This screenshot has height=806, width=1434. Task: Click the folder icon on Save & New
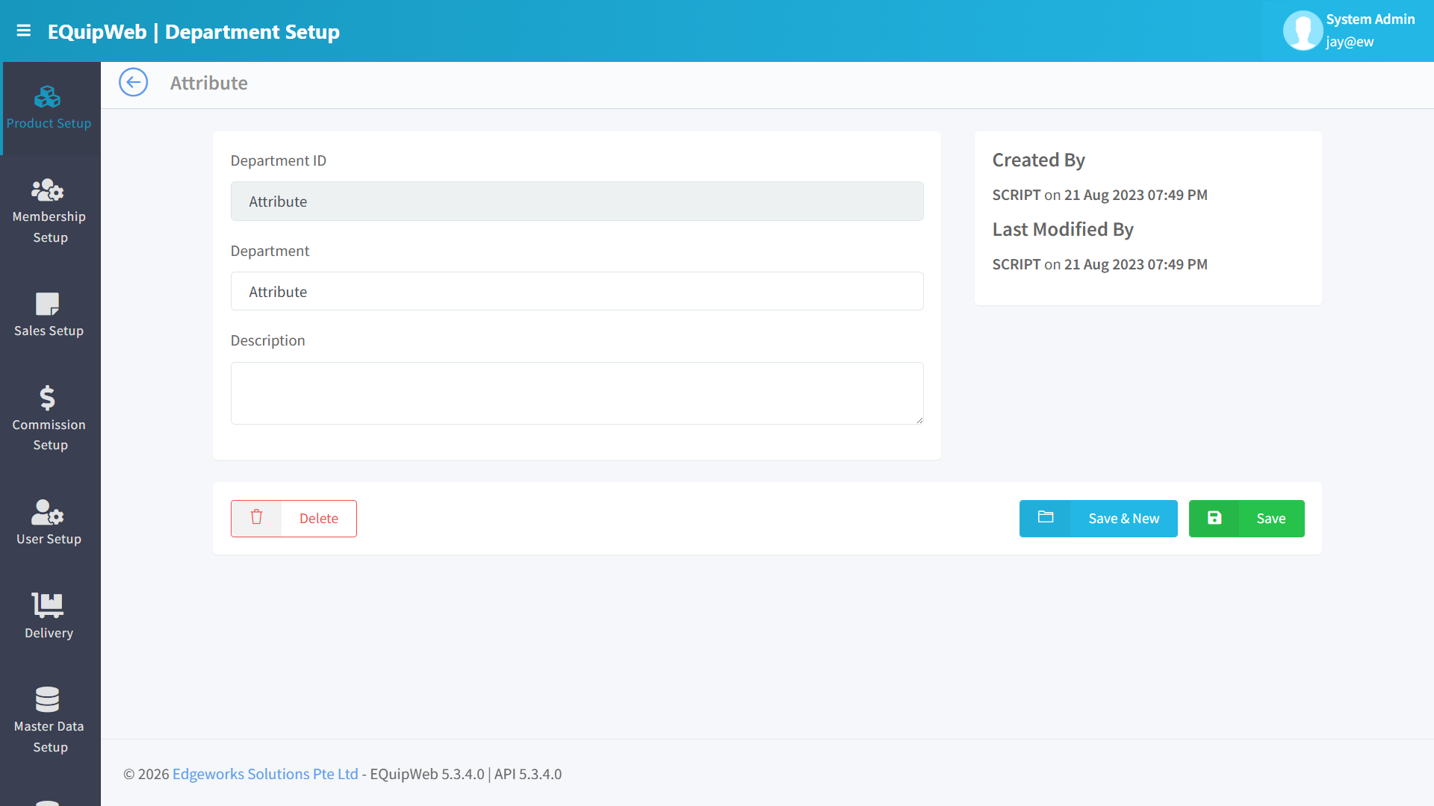(1046, 517)
